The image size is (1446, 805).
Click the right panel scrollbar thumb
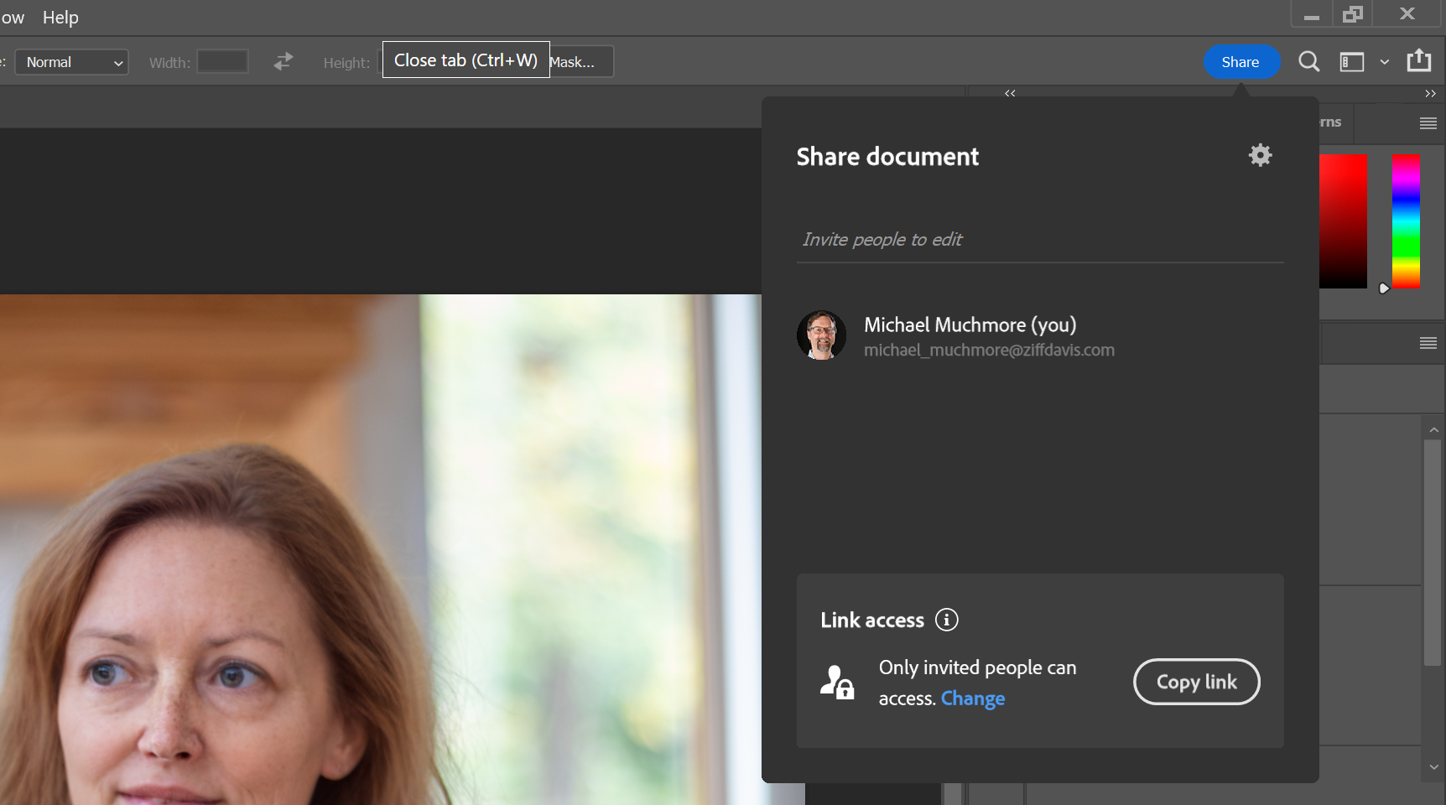point(1433,553)
